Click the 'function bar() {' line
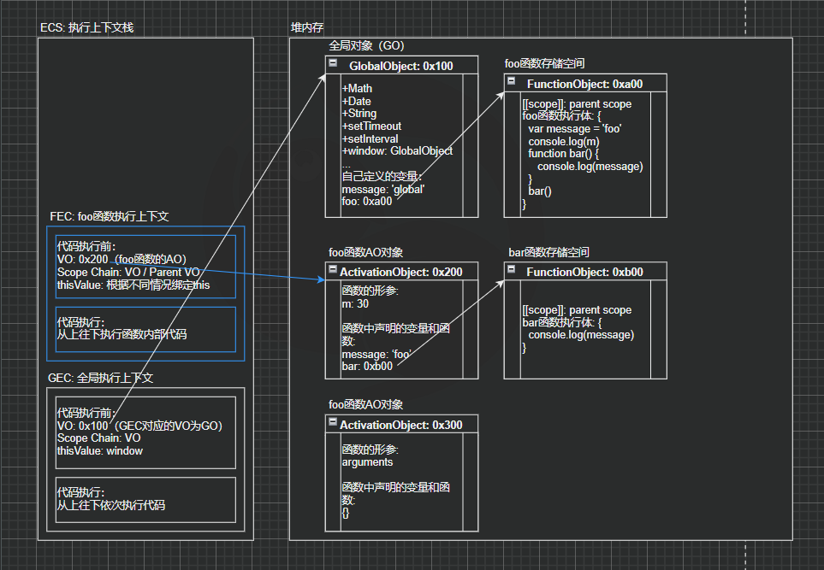Screen dimensions: 824x570 (563, 153)
